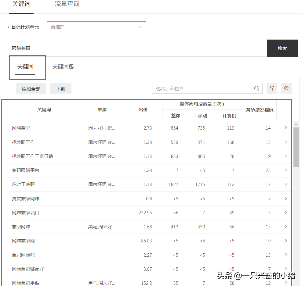302x286 pixels.
Task: Sort by the 出价 column header
Action: tap(143, 110)
